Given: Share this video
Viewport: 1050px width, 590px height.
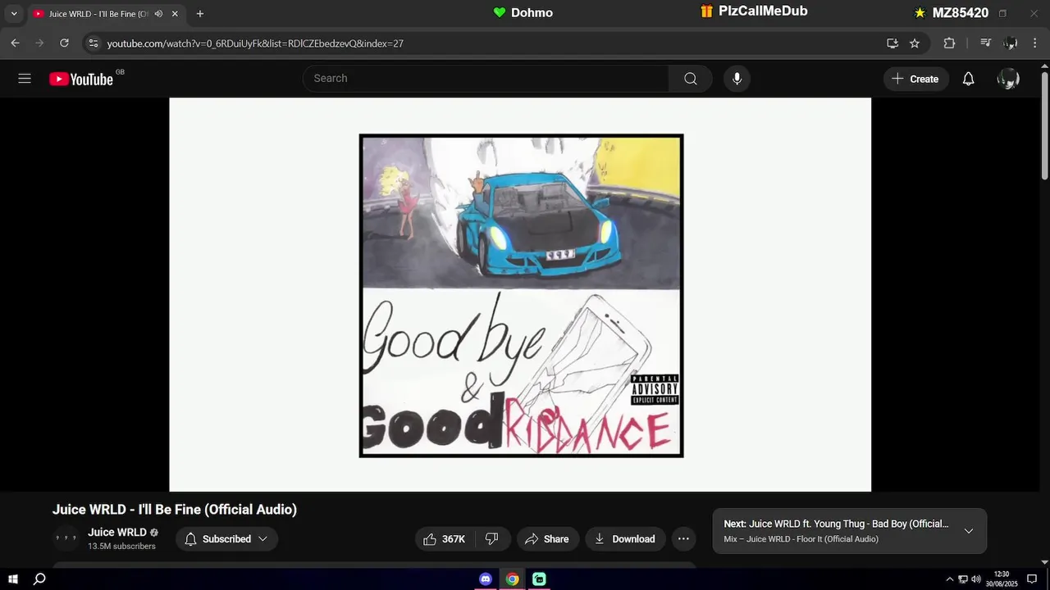Looking at the screenshot, I should click(547, 539).
